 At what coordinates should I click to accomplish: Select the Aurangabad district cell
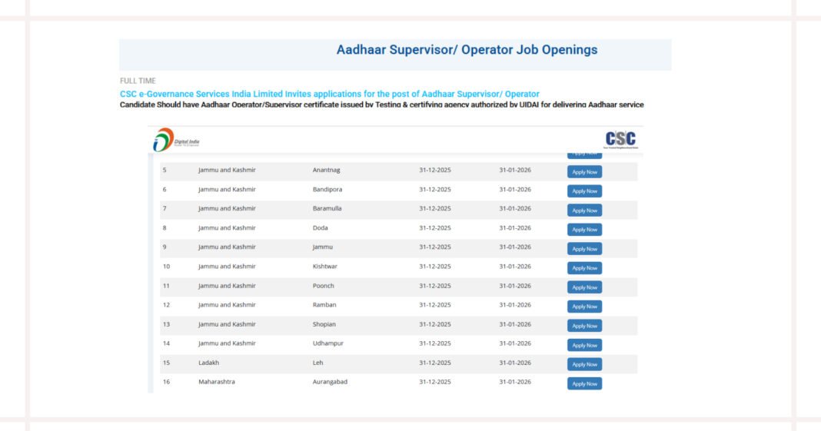point(330,382)
